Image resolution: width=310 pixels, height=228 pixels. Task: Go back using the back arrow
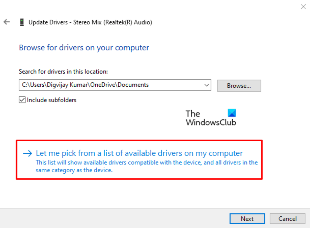pyautogui.click(x=6, y=22)
